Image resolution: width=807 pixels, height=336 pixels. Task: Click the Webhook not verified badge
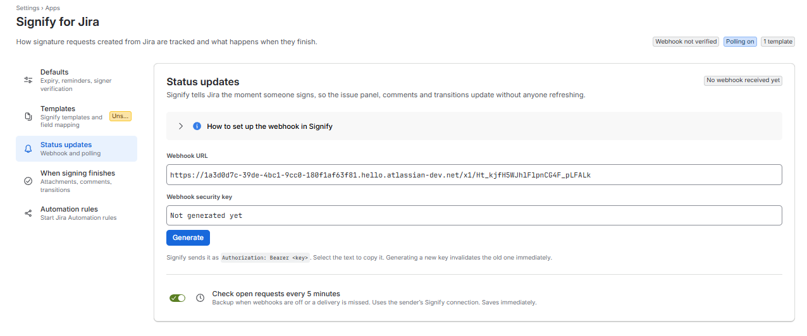click(x=686, y=42)
